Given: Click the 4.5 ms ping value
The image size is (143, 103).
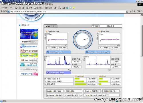Looking at the screenshot, I should click(77, 62).
